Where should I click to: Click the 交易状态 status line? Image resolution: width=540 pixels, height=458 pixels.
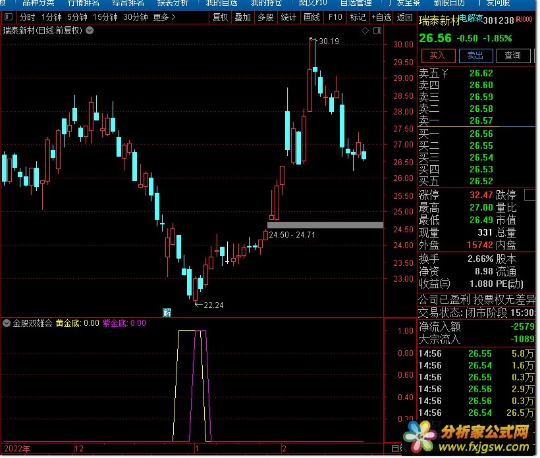[478, 314]
